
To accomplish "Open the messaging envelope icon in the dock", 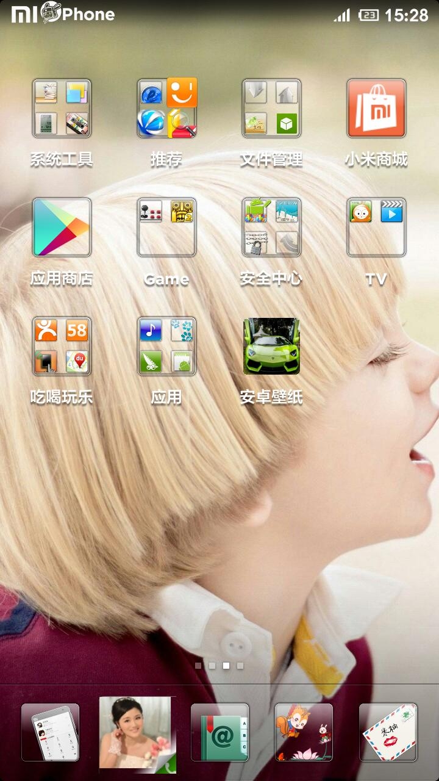I will (388, 732).
